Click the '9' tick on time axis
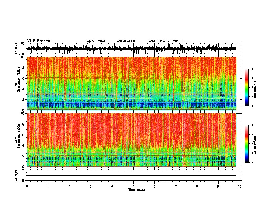 218,186
